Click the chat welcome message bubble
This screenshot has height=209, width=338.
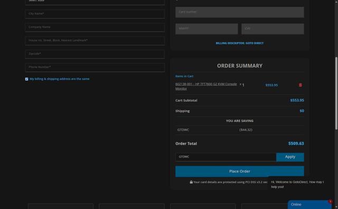point(297,184)
